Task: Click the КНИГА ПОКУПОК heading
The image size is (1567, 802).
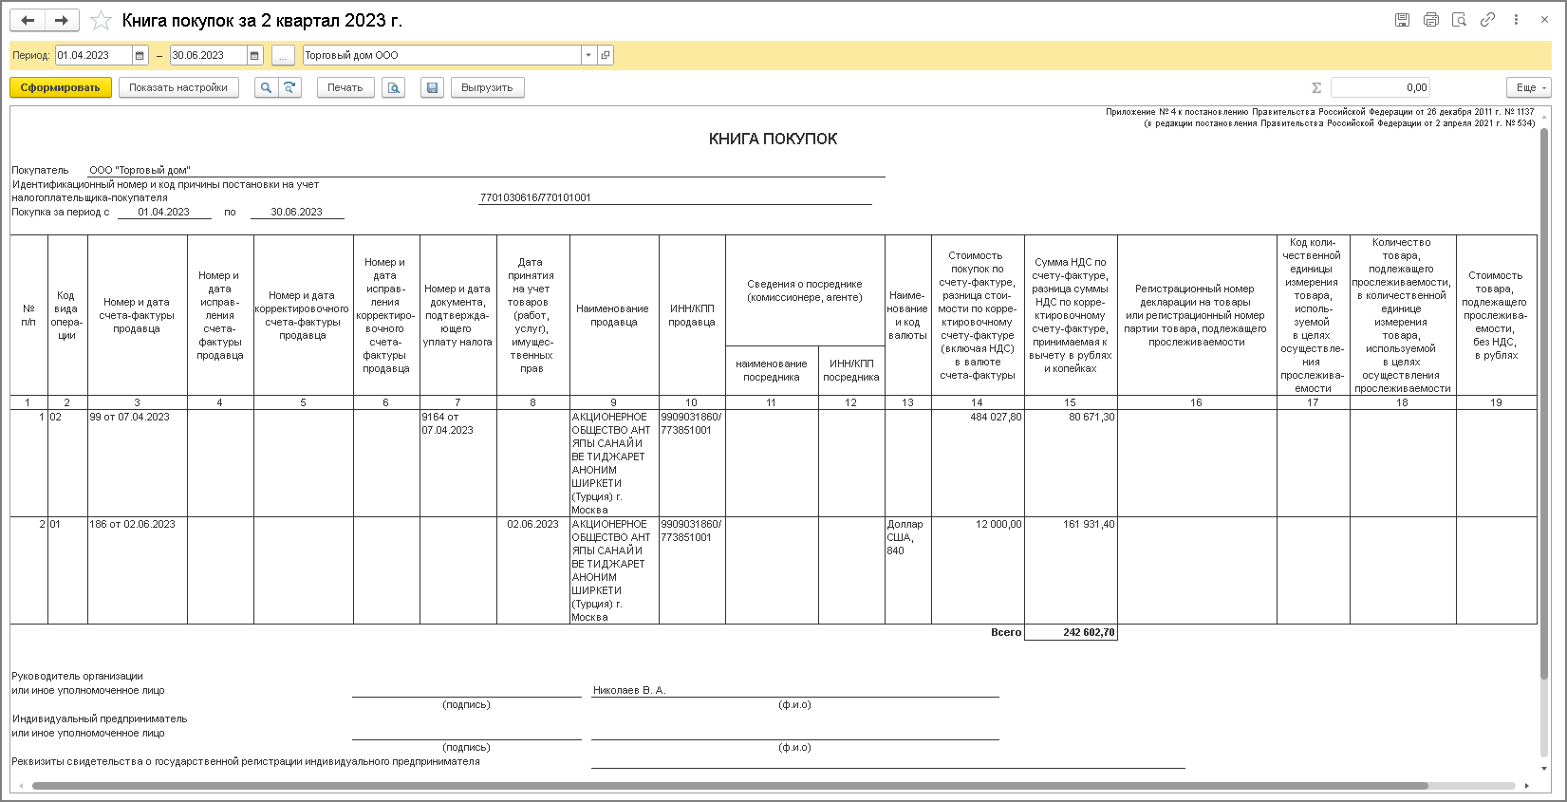Action: coord(773,139)
